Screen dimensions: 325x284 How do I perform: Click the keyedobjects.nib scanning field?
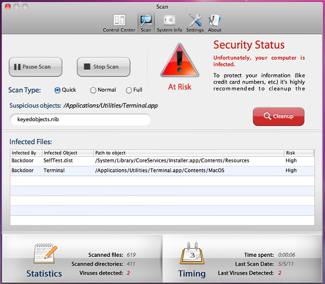(80, 119)
